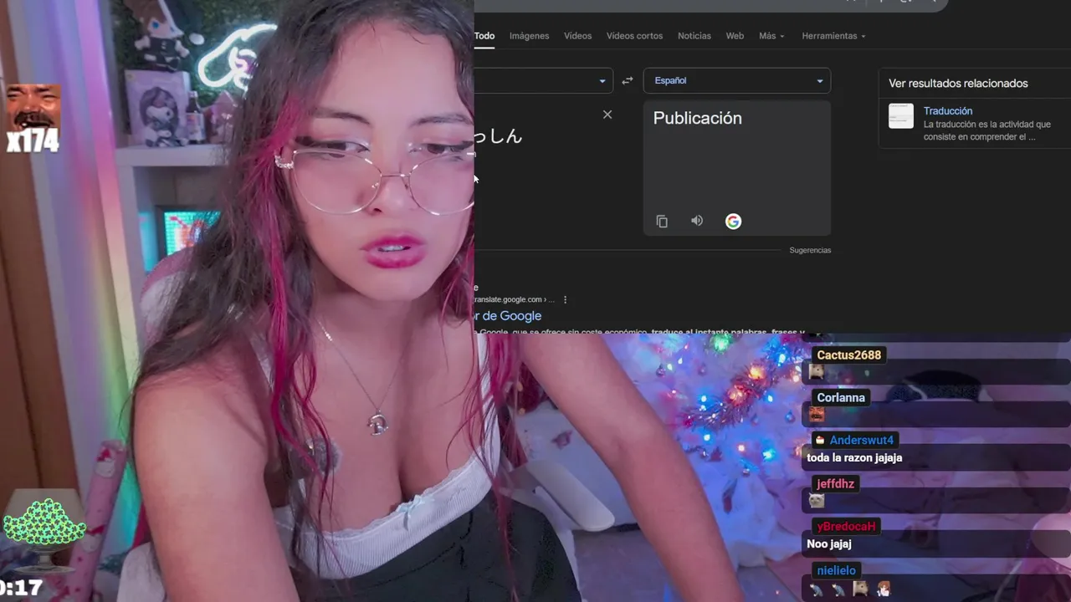Open the Imágenes search tab
This screenshot has width=1071, height=602.
tap(529, 36)
